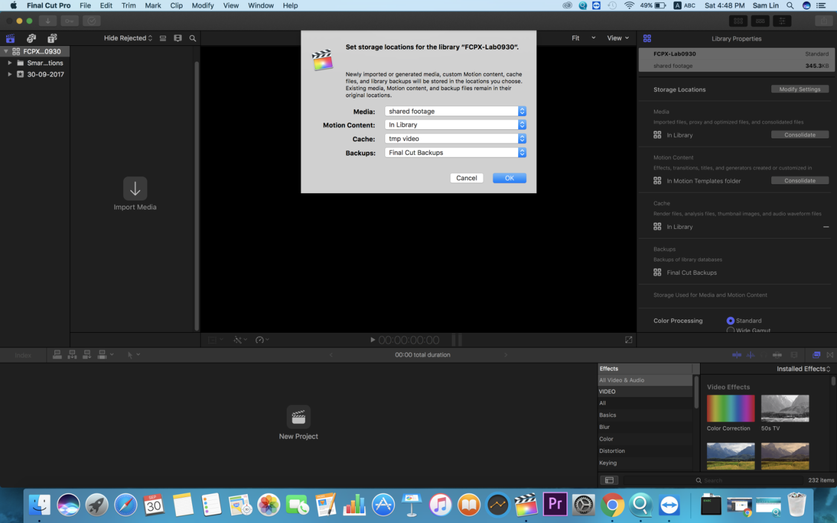This screenshot has width=837, height=523.
Task: Expand the 30-09-2017 event triangle
Action: (x=10, y=74)
